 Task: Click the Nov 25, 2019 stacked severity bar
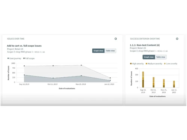click(164, 83)
